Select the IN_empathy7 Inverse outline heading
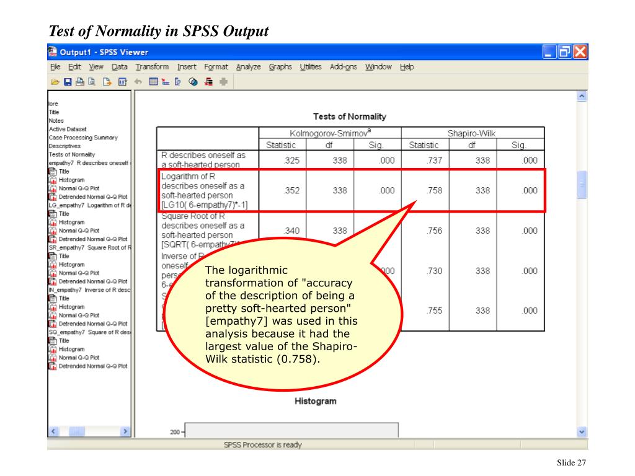 pos(90,290)
